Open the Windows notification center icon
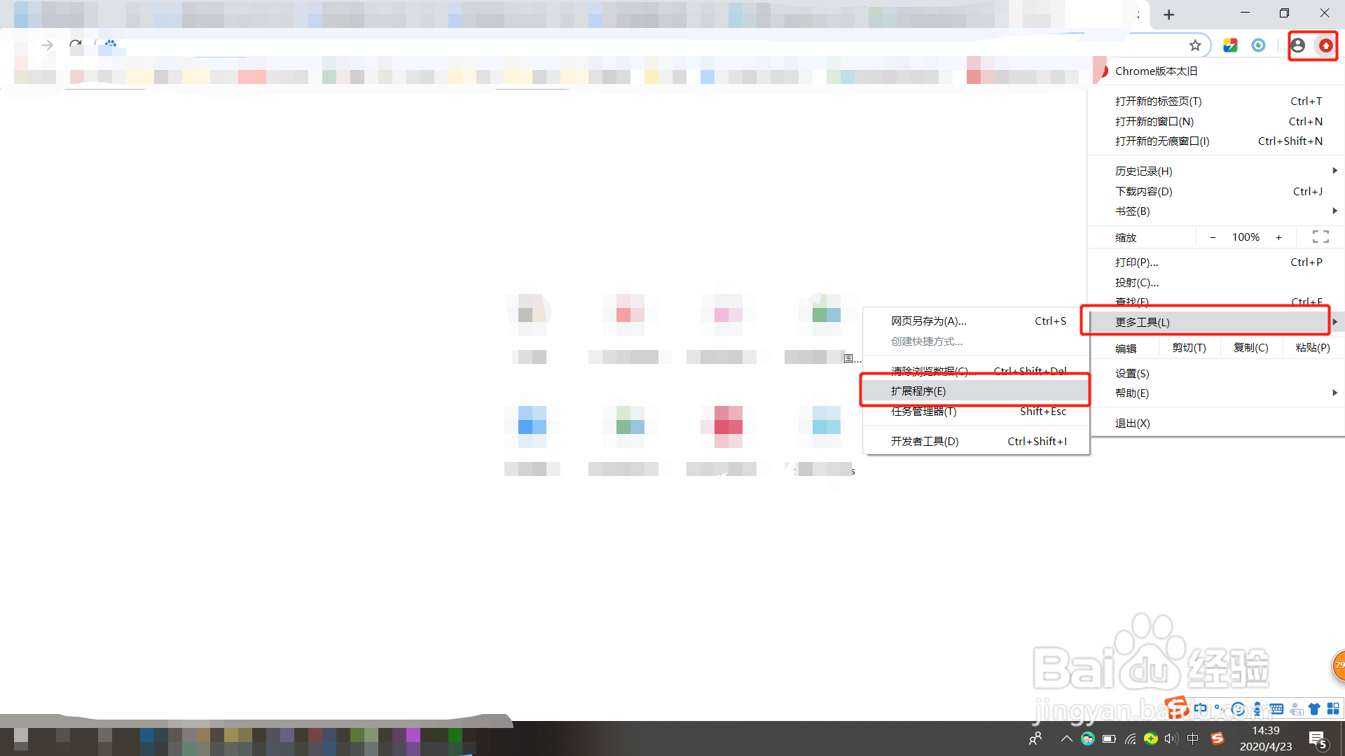 click(1318, 738)
